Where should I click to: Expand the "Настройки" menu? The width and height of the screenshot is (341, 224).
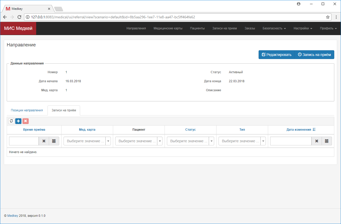(303, 29)
